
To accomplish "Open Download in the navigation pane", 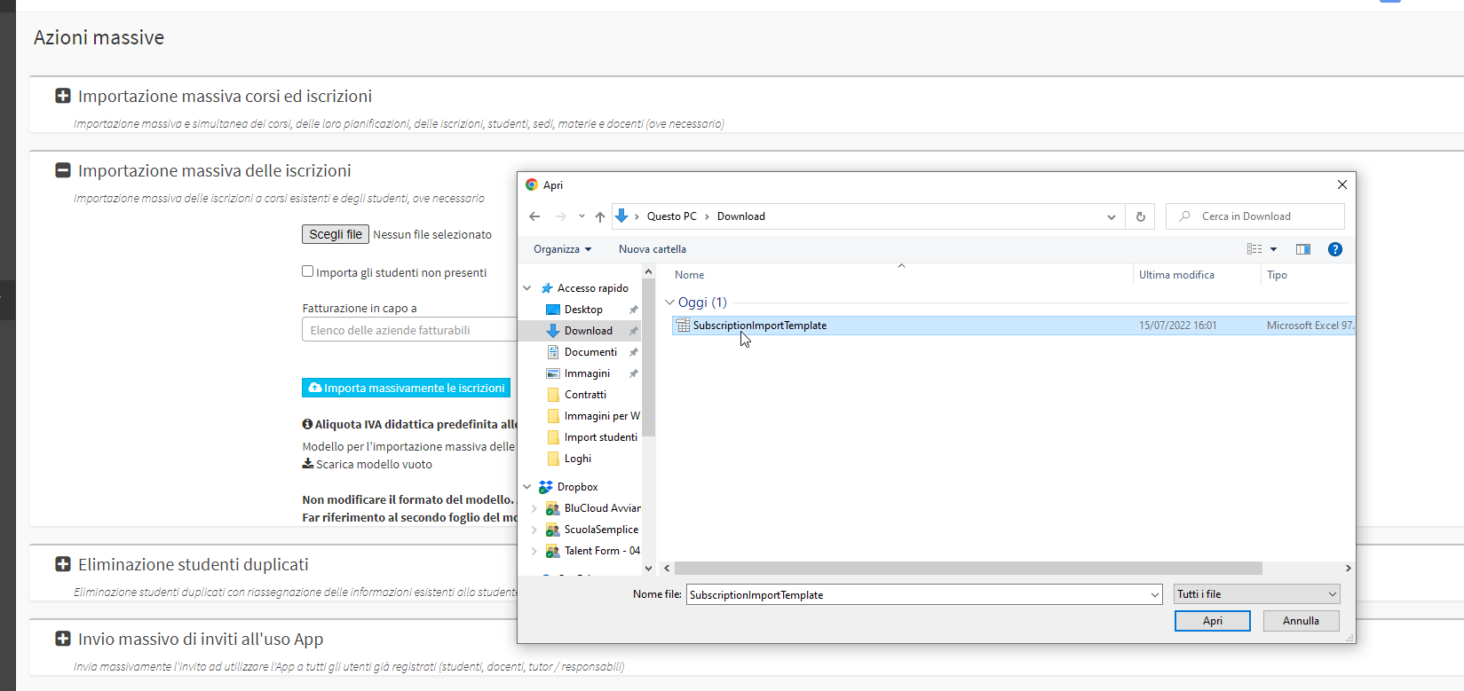I will tap(589, 331).
